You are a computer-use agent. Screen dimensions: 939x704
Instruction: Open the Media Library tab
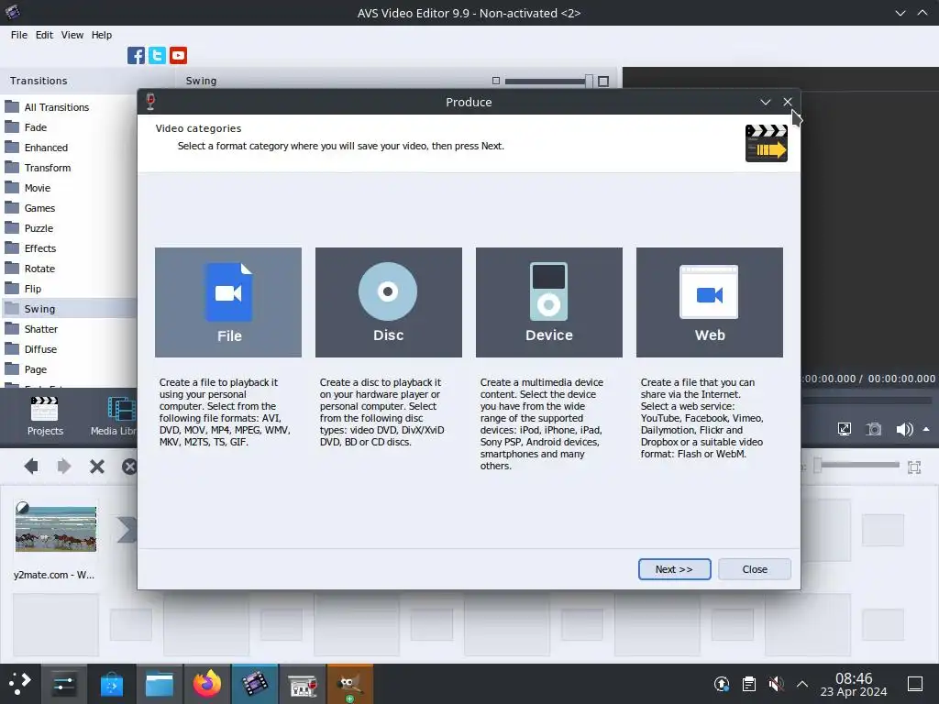[x=114, y=416]
